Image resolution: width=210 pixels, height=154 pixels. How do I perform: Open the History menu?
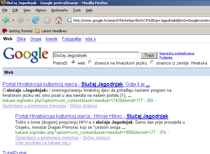click(x=41, y=10)
